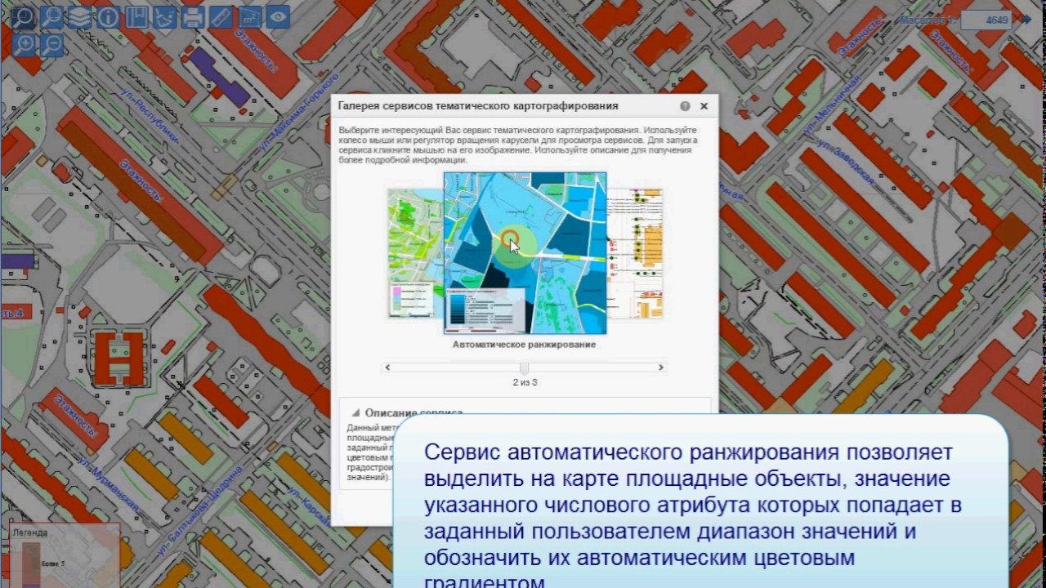Click the legend panel on the map

point(65,555)
